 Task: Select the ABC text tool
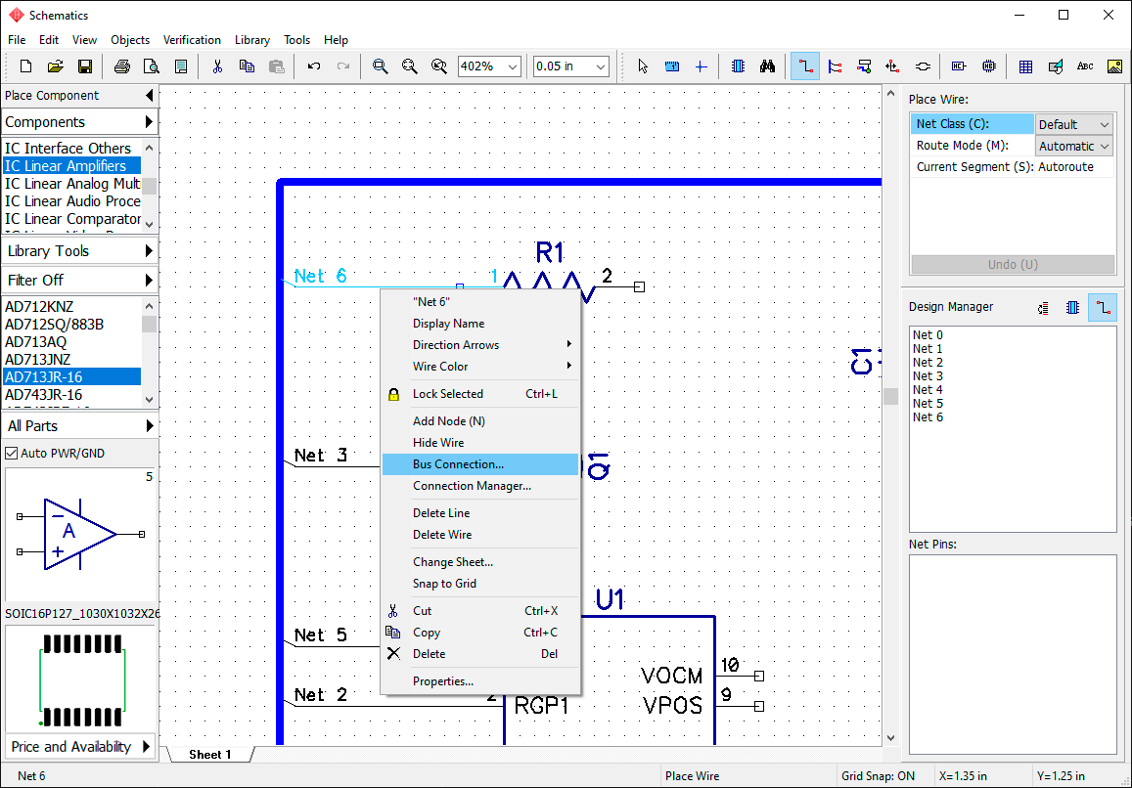(x=1084, y=66)
